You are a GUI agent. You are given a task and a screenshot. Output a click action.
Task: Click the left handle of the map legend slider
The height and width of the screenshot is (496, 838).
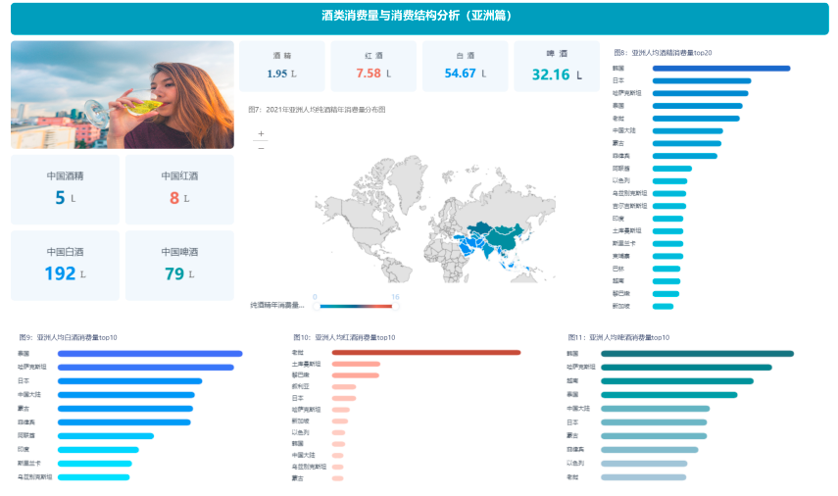pyautogui.click(x=317, y=306)
